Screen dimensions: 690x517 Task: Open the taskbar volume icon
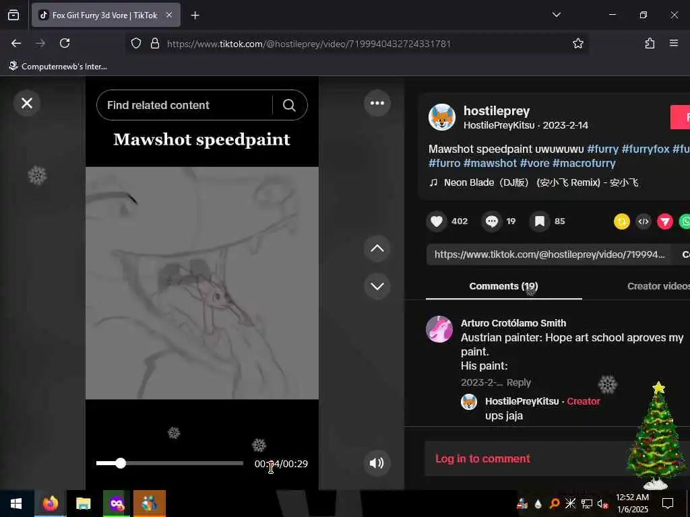point(602,504)
